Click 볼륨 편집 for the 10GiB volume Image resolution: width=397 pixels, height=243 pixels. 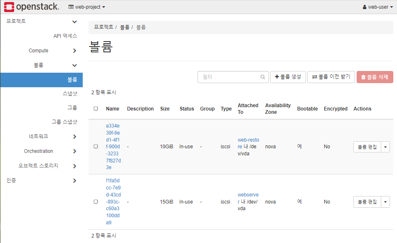click(367, 147)
